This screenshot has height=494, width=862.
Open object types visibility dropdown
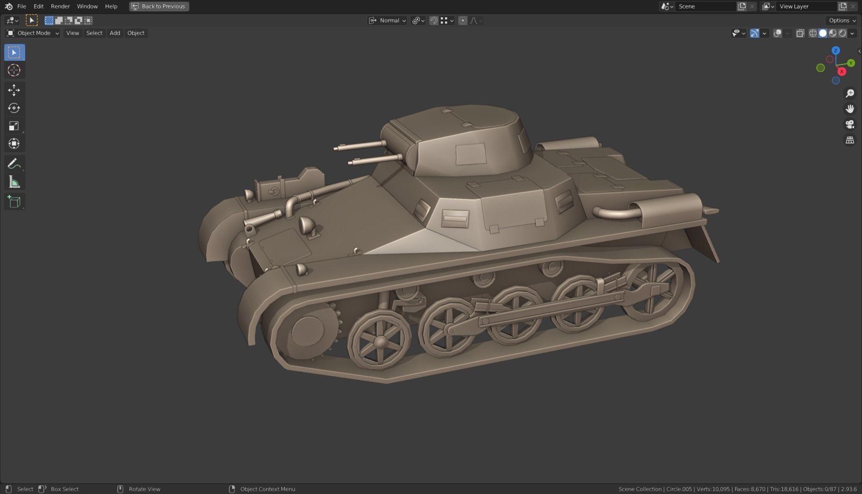click(x=738, y=33)
